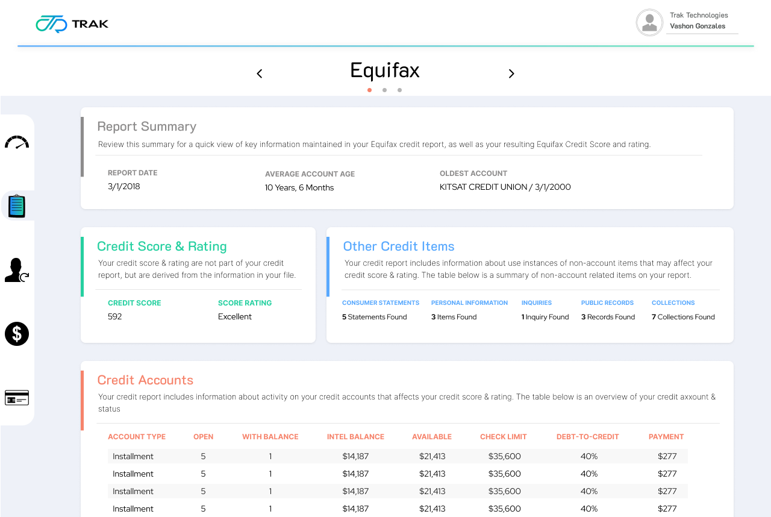The image size is (771, 517).
Task: Select the first carousel dot
Action: coord(369,90)
